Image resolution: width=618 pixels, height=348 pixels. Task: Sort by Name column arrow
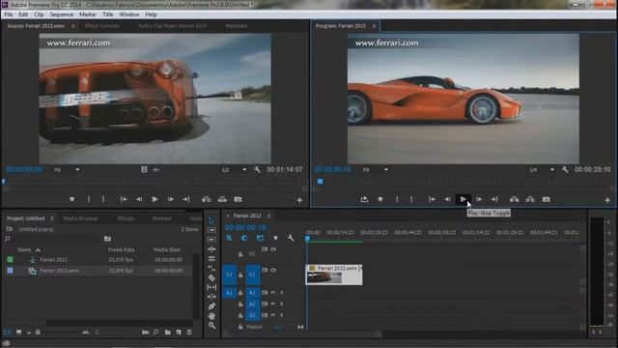(x=39, y=250)
